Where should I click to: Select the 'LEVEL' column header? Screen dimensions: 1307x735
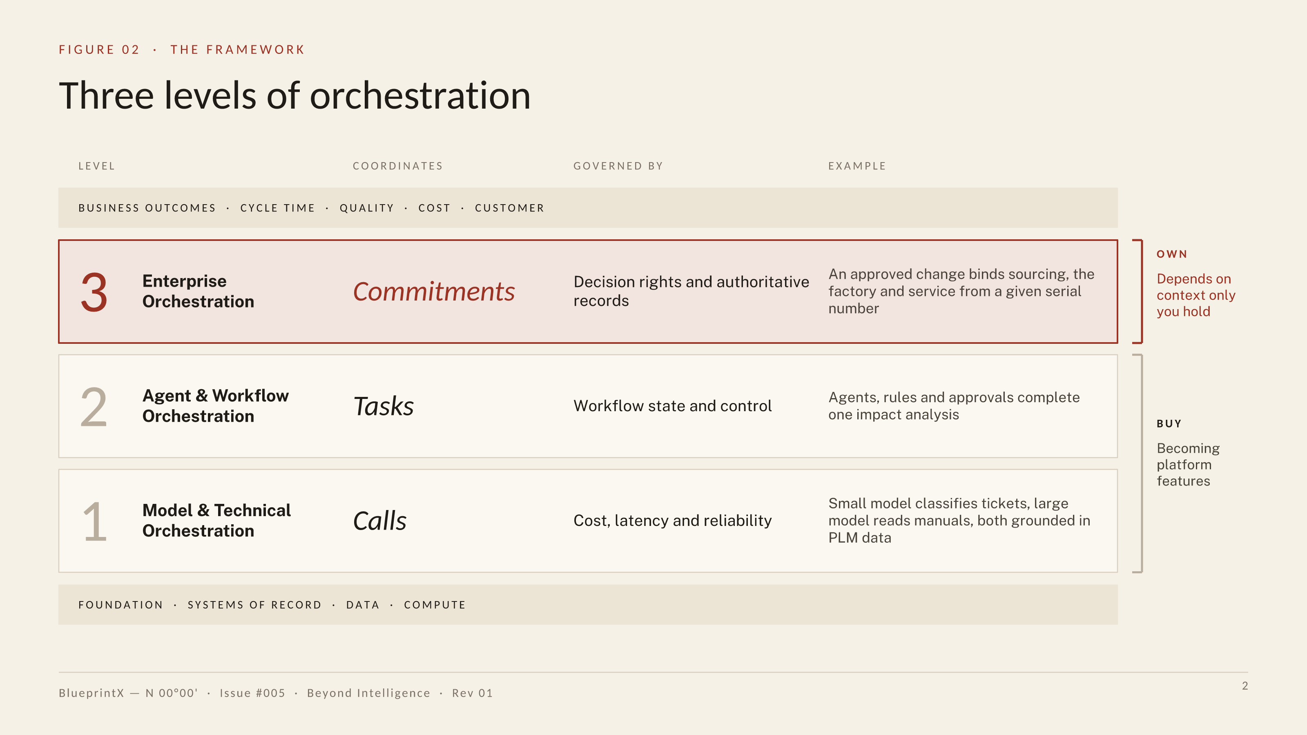pos(96,166)
